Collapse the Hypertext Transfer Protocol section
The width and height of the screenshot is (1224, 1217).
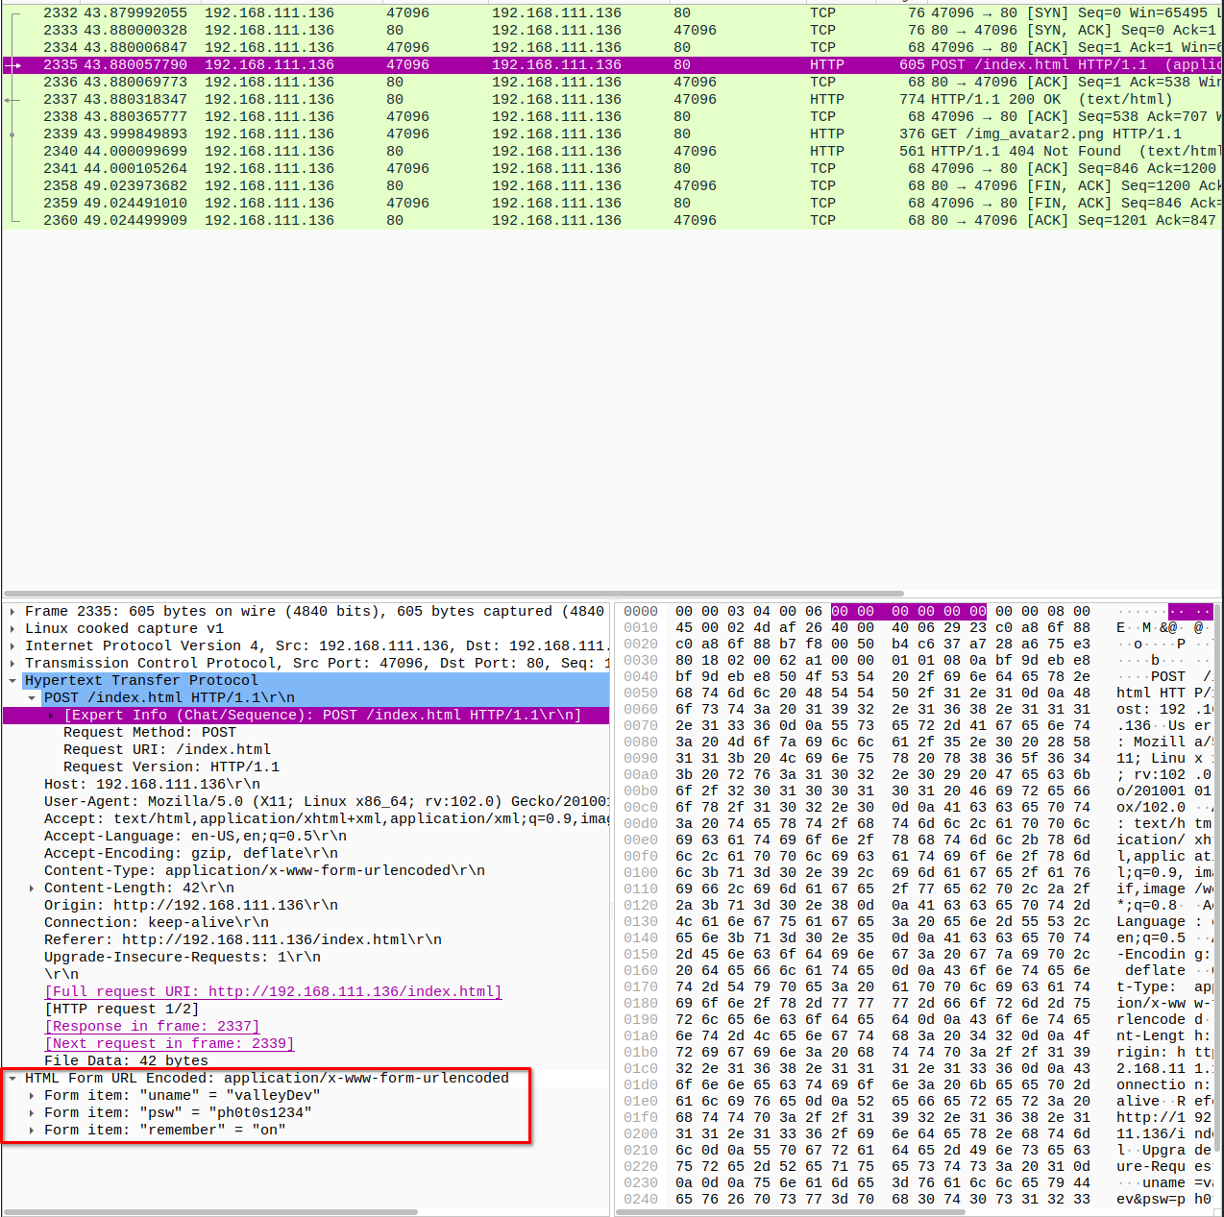pos(12,681)
